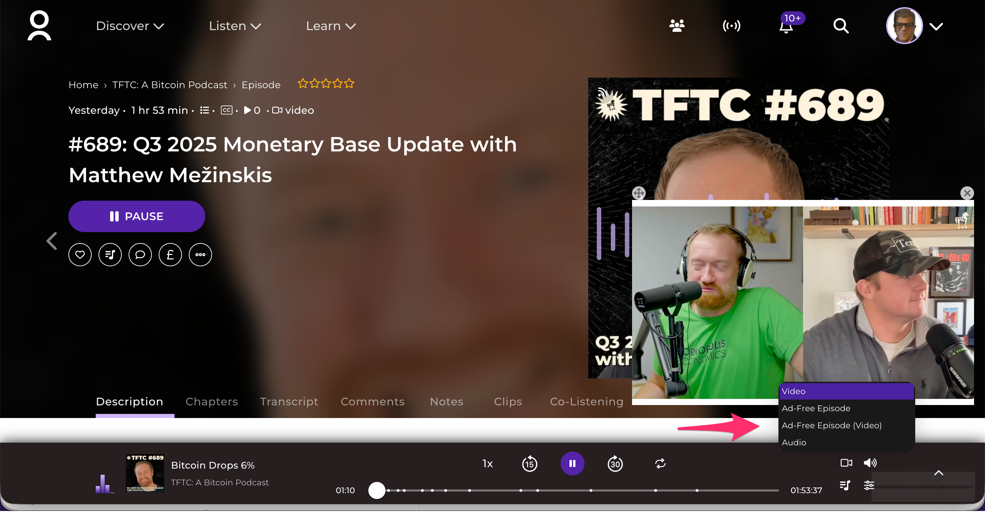Select Ad-Free Episode (Video) option
The height and width of the screenshot is (525, 985).
click(831, 425)
